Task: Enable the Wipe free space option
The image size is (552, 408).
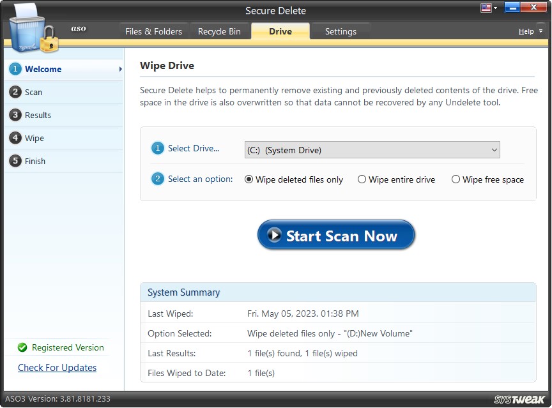Action: 456,179
